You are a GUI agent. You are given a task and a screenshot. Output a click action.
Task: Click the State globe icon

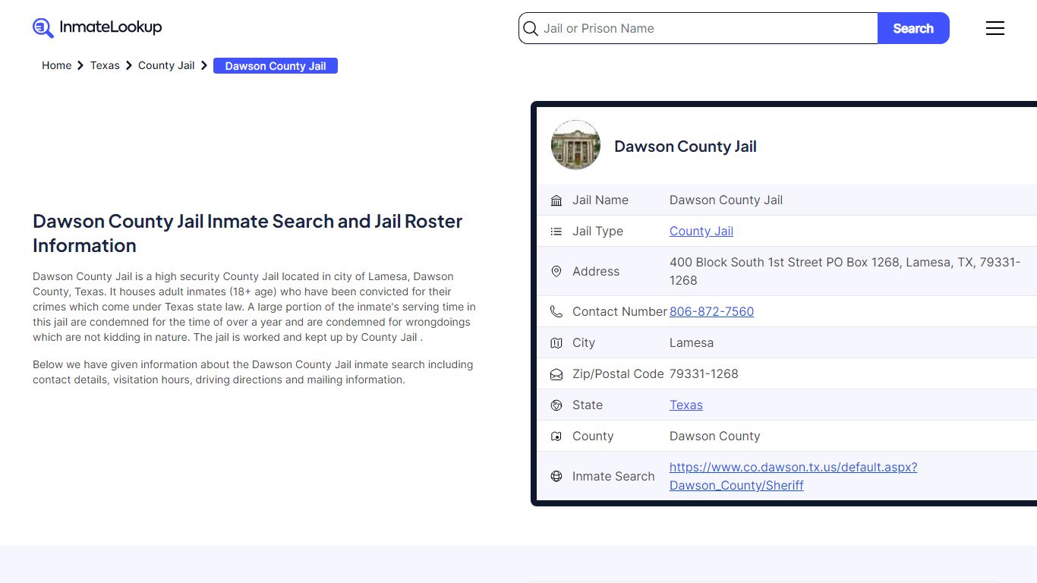(x=556, y=405)
